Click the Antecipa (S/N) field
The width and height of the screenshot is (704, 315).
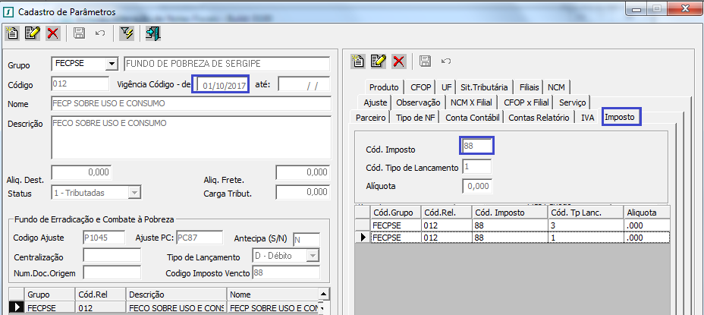[306, 240]
